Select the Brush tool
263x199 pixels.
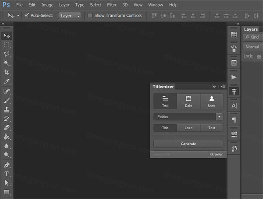[7, 100]
